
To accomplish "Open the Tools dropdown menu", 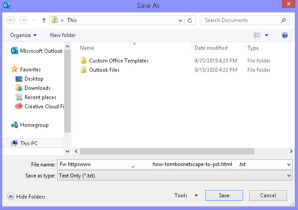I will (x=186, y=195).
